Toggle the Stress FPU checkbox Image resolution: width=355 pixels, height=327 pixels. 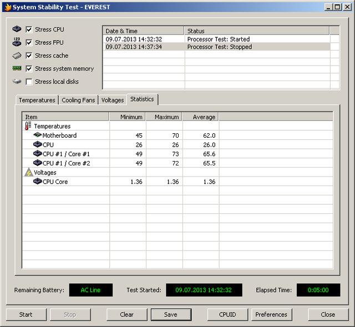(x=29, y=43)
